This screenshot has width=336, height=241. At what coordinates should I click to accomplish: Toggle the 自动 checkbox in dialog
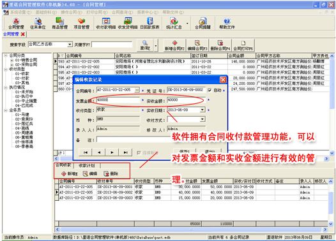[210, 91]
